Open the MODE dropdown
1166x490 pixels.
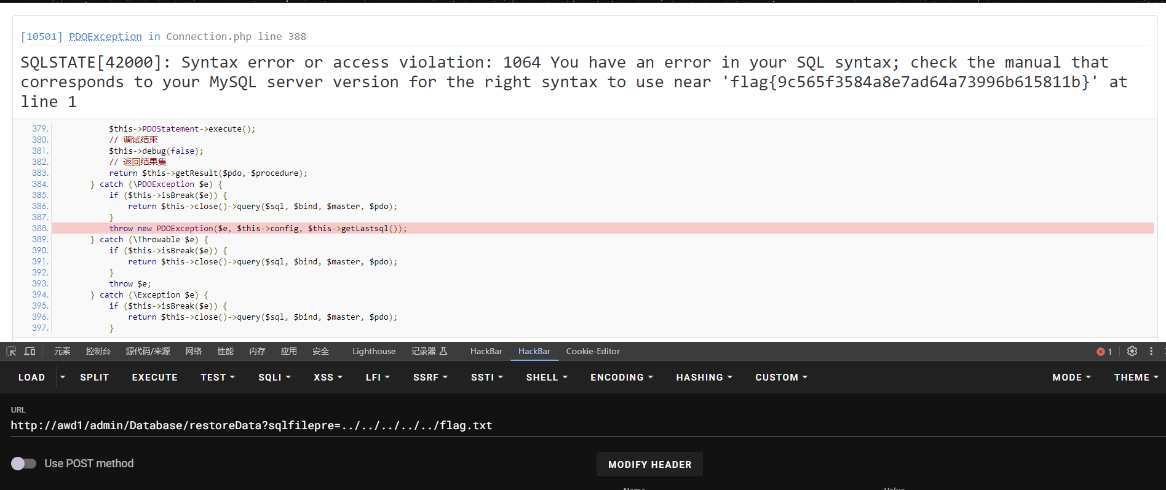pos(1071,377)
